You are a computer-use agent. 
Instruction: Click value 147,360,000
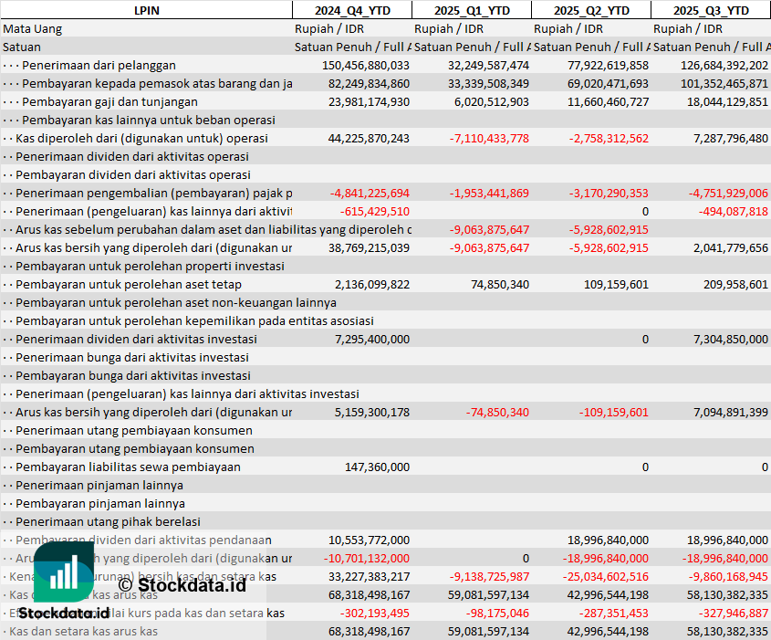coord(377,467)
